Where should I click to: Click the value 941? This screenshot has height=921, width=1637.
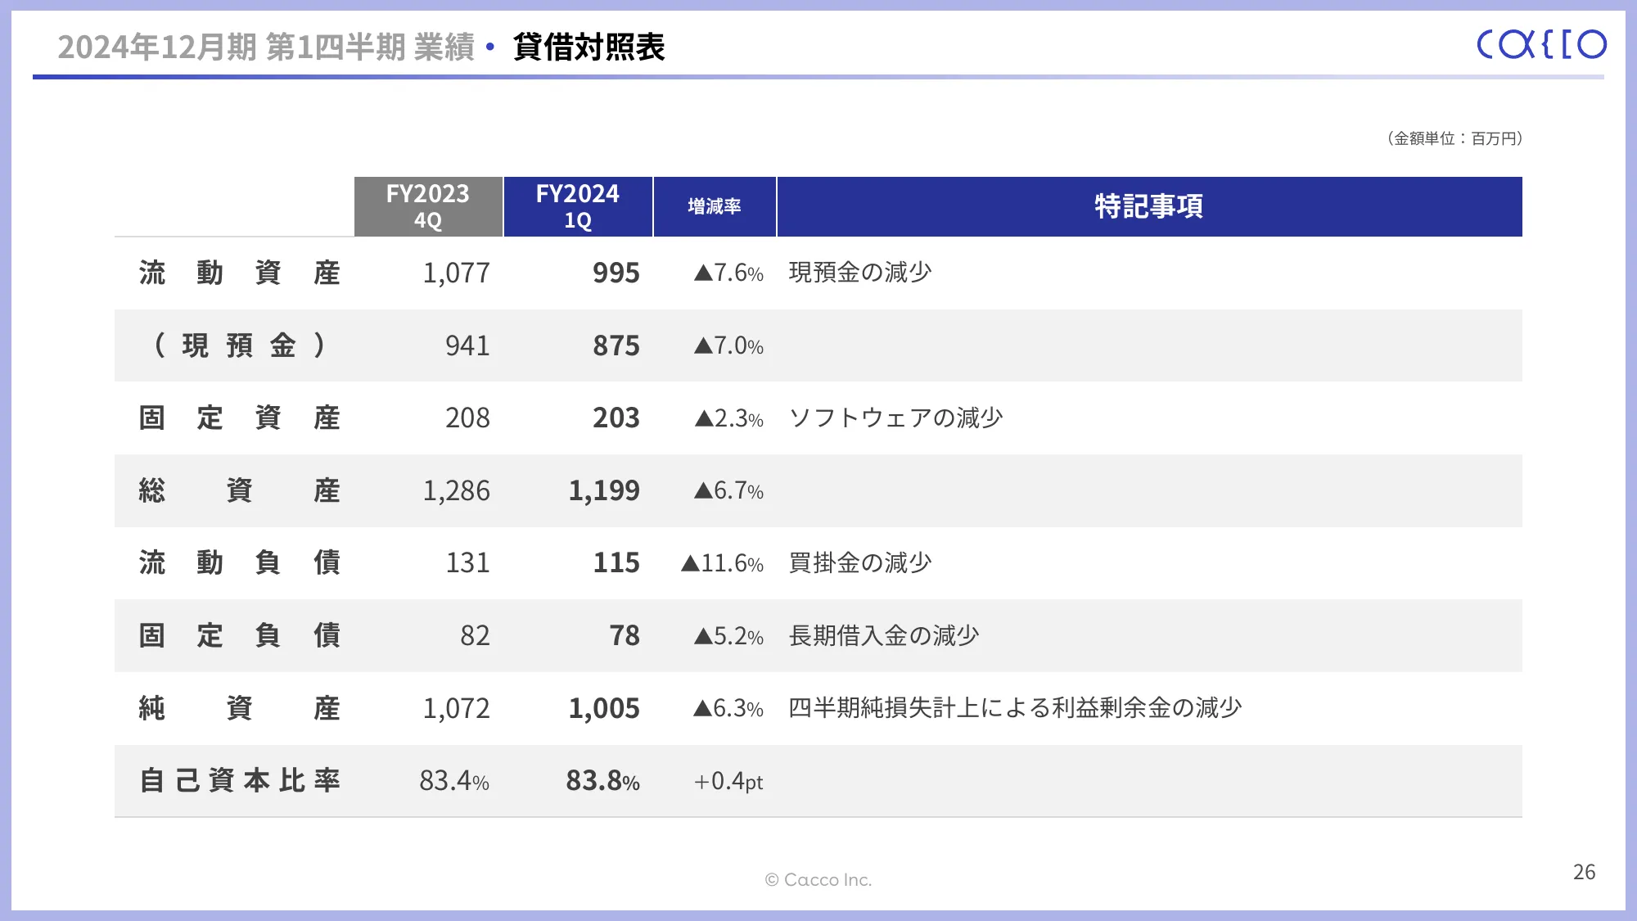tap(467, 345)
